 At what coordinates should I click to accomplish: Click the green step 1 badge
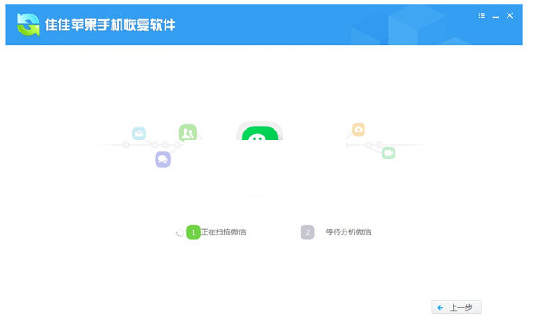[x=193, y=232]
